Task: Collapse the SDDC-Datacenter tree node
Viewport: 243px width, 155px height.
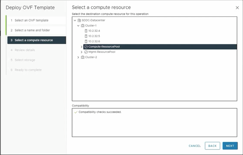Action: (x=75, y=20)
